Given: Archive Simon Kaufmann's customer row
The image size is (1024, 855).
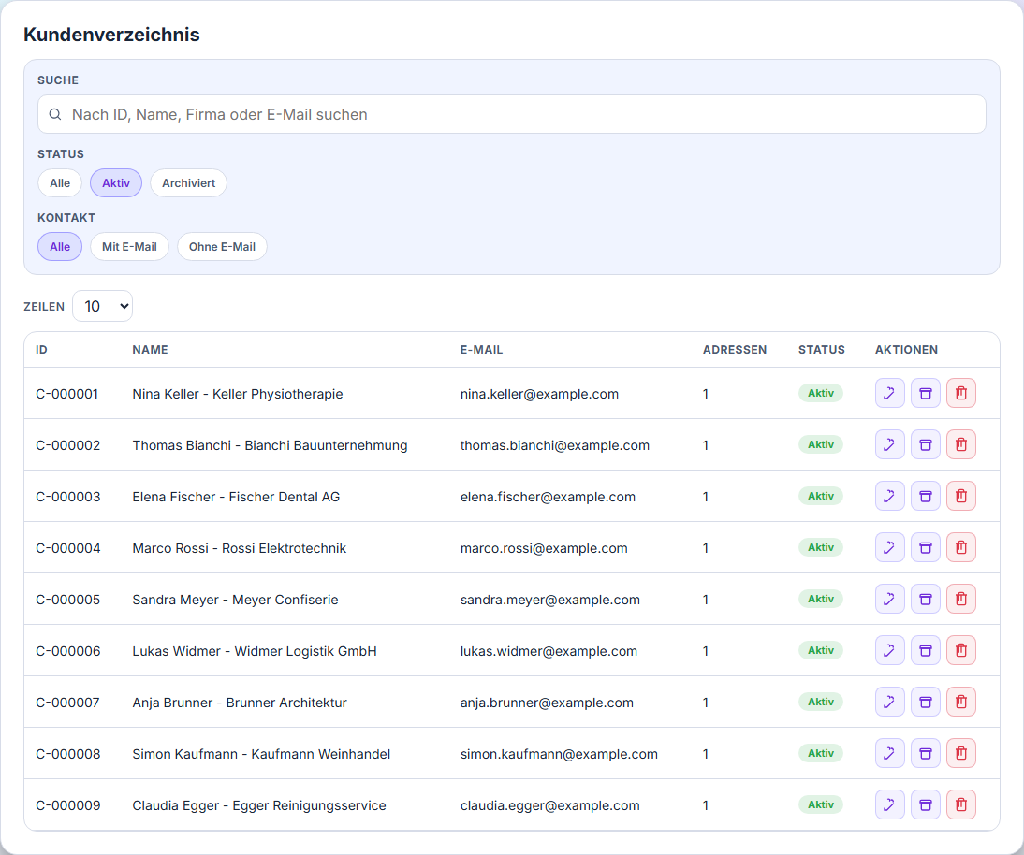Looking at the screenshot, I should tap(926, 754).
